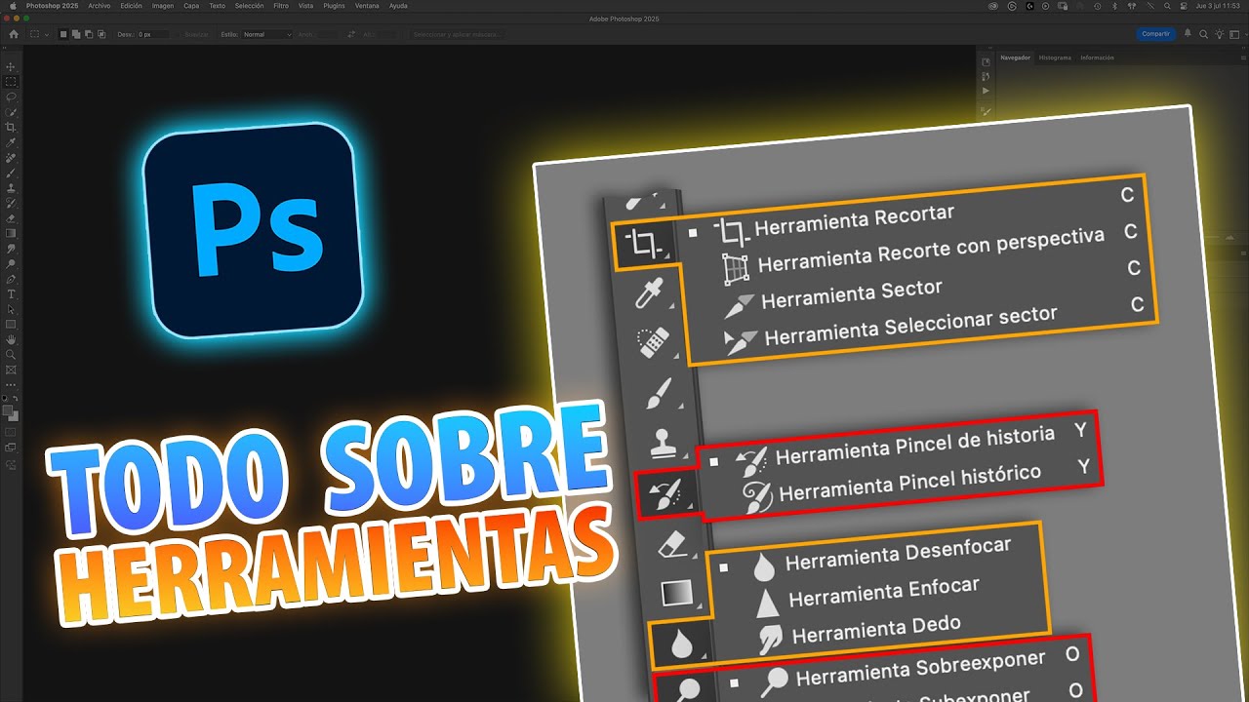This screenshot has width=1249, height=702.
Task: Click the Home icon in the options bar
Action: click(14, 34)
